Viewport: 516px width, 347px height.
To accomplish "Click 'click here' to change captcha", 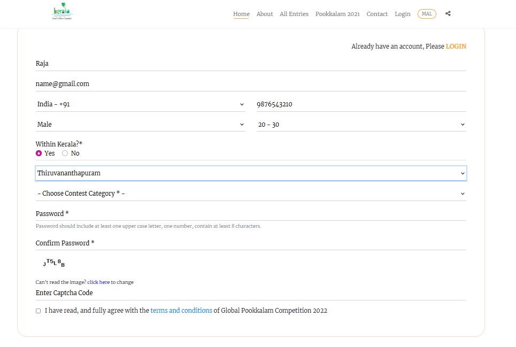I will tap(98, 282).
